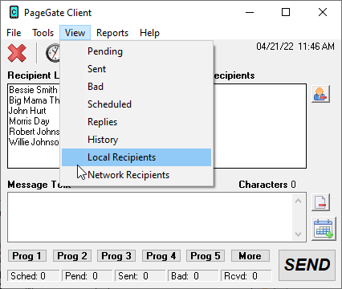Click the Prog 2 button
342x289 pixels.
coord(72,256)
